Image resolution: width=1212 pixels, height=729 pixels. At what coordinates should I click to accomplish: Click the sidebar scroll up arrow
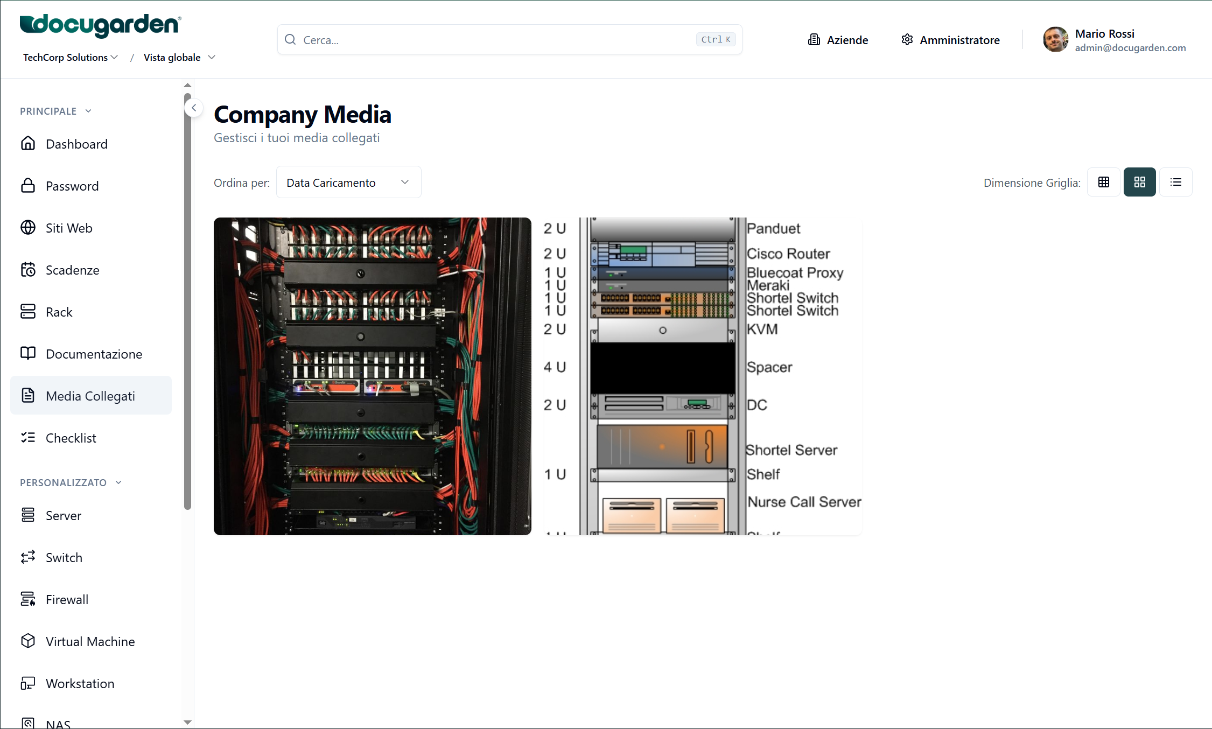click(x=187, y=85)
